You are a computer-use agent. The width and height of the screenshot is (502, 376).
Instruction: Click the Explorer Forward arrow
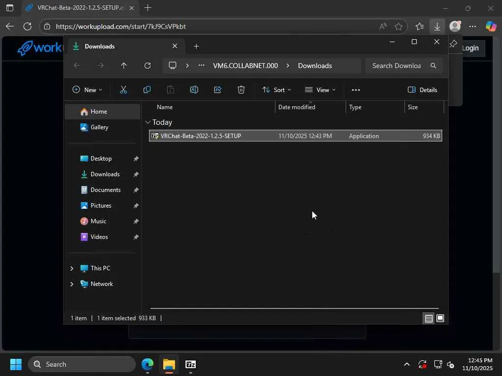point(100,66)
